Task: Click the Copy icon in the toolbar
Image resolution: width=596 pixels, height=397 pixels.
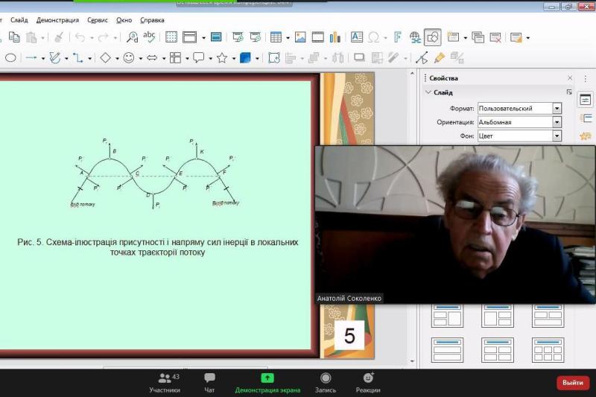Action: [14, 37]
